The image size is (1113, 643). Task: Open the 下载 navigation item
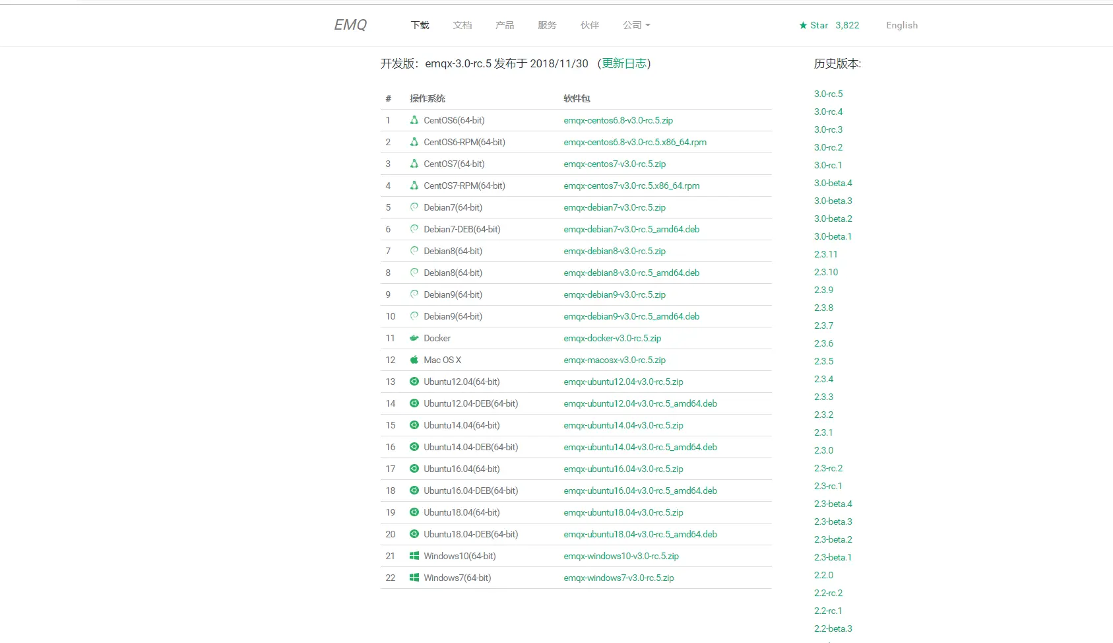[x=420, y=25]
